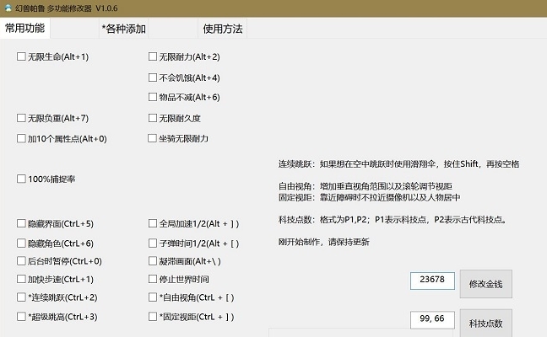Toggle 凝滞画面(Alt+\) checkbox
This screenshot has width=547, height=337.
point(153,261)
